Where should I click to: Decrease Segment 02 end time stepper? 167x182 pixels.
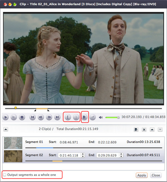[121, 156]
